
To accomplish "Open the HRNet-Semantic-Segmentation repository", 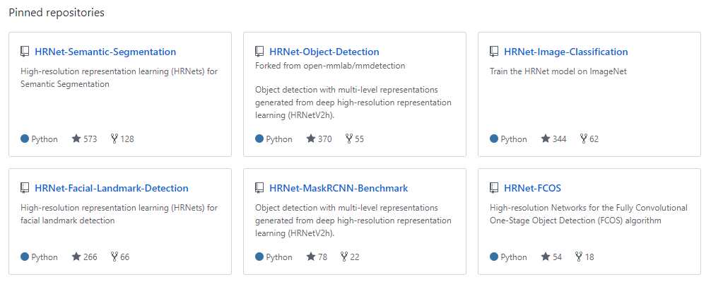I will (x=105, y=52).
